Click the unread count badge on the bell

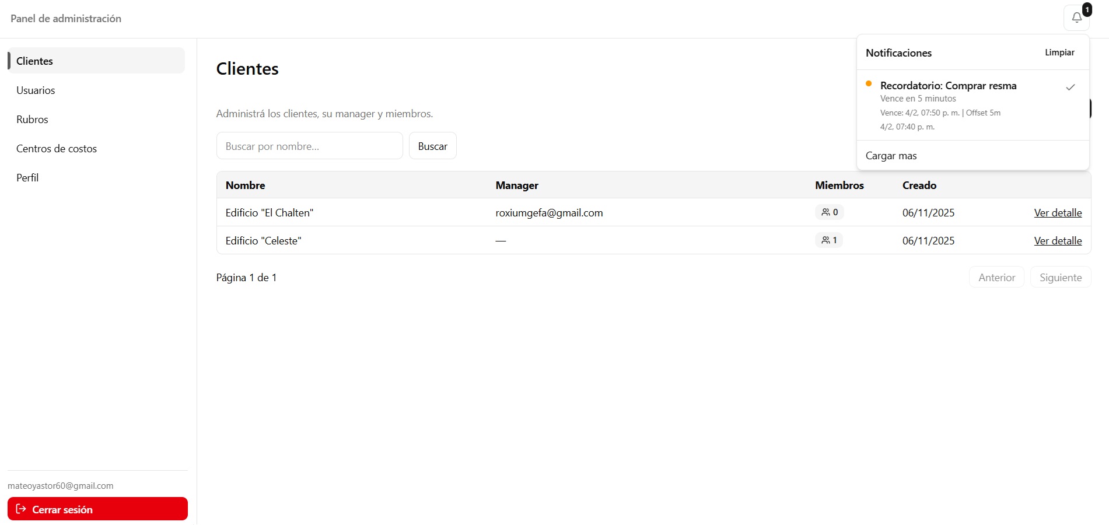point(1087,9)
